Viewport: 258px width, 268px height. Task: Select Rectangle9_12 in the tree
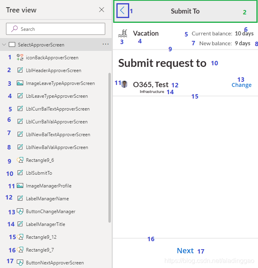point(41,237)
